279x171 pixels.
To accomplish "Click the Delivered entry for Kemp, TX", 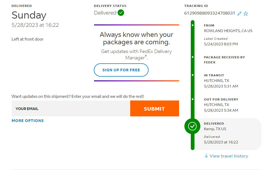I will click(x=221, y=133).
